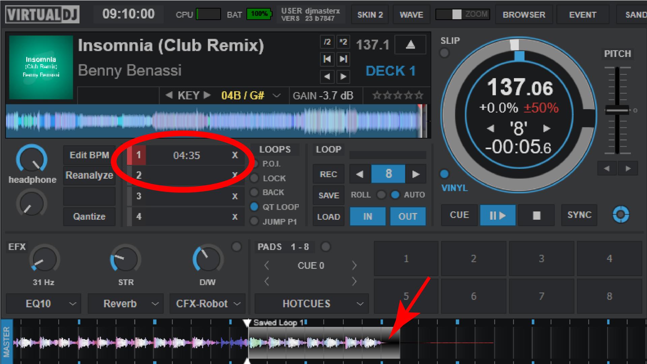The width and height of the screenshot is (647, 364).
Task: Toggle the VINYL mode indicator
Action: 444,174
